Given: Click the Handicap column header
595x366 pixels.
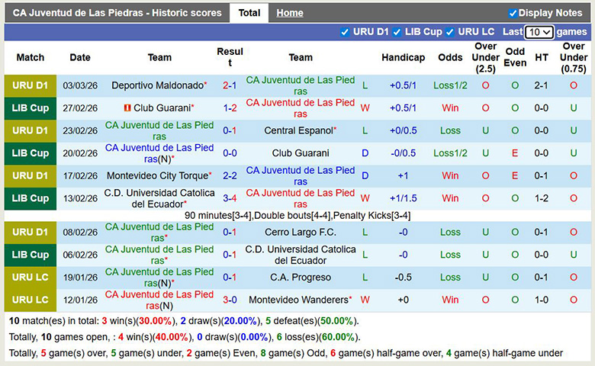Looking at the screenshot, I should 403,57.
